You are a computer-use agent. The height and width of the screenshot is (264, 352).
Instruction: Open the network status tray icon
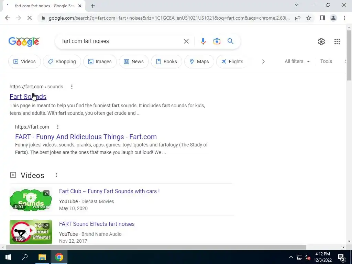click(x=299, y=257)
